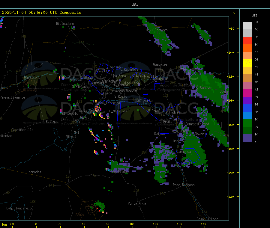Click the 60 km horizontal axis tick
Viewport: 270px width, 228px height.
coord(107,224)
